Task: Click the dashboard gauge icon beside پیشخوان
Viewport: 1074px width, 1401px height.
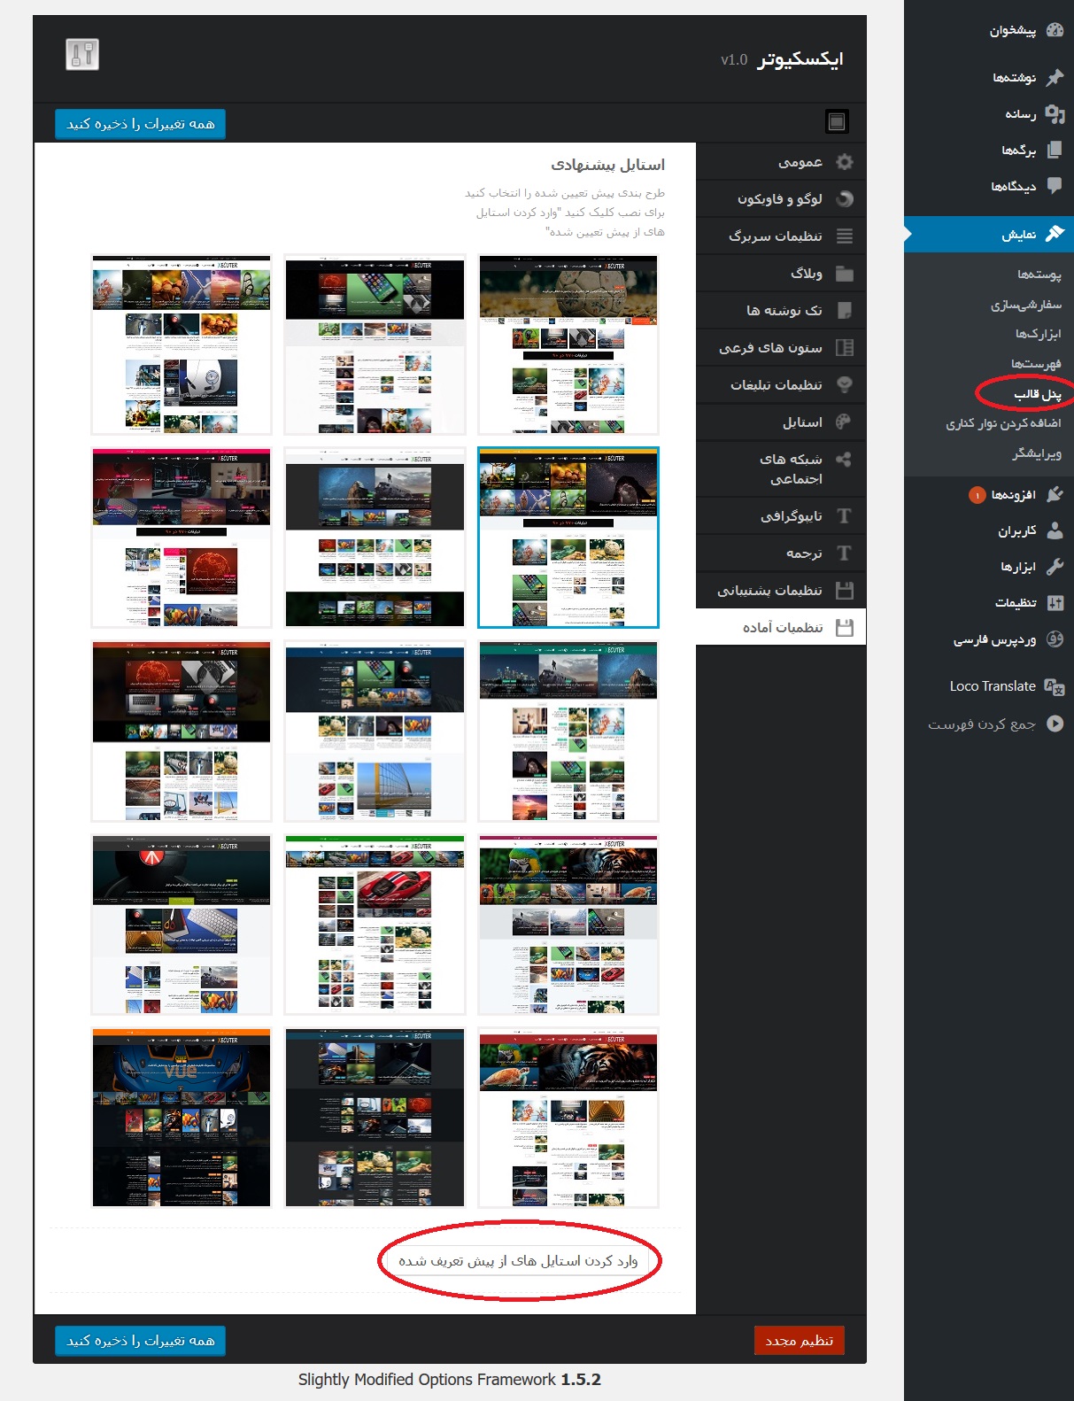Action: pos(1054,30)
